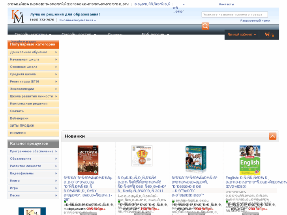Open the Личный кабинет dropdown

pyautogui.click(x=242, y=34)
